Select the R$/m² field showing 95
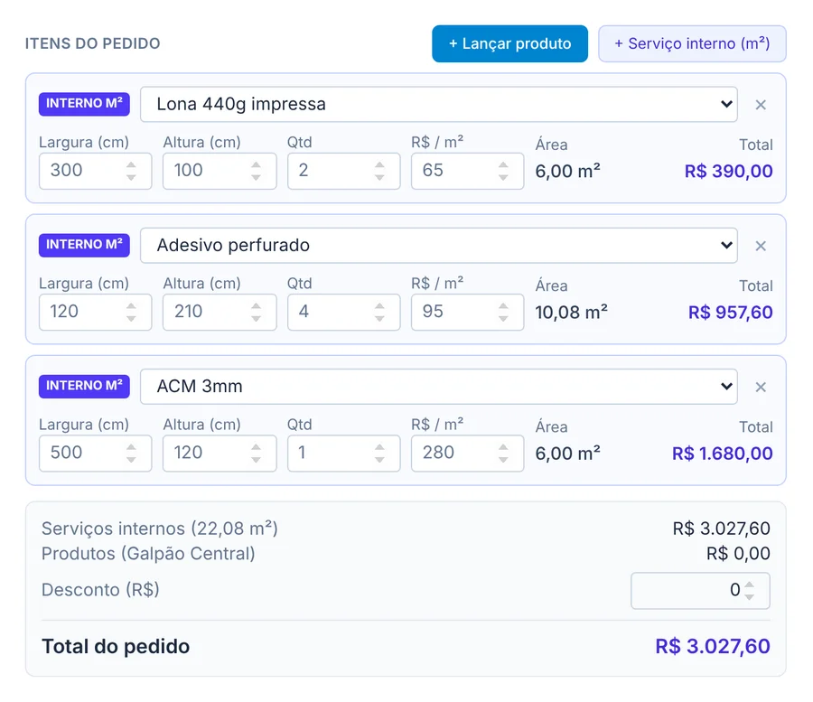Screen dimensions: 813x702 click(467, 312)
